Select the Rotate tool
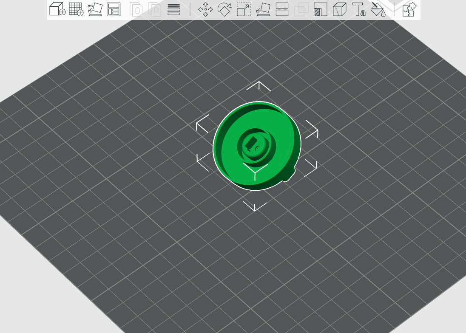The image size is (466, 333). coord(224,9)
